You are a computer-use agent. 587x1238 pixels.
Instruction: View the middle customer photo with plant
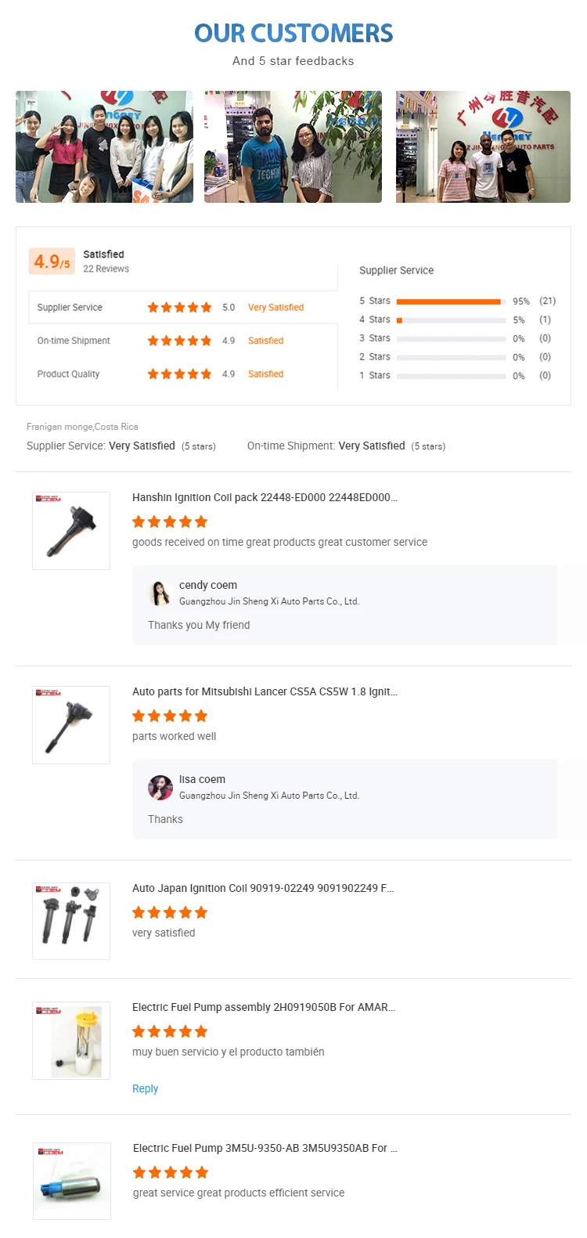coord(293,146)
